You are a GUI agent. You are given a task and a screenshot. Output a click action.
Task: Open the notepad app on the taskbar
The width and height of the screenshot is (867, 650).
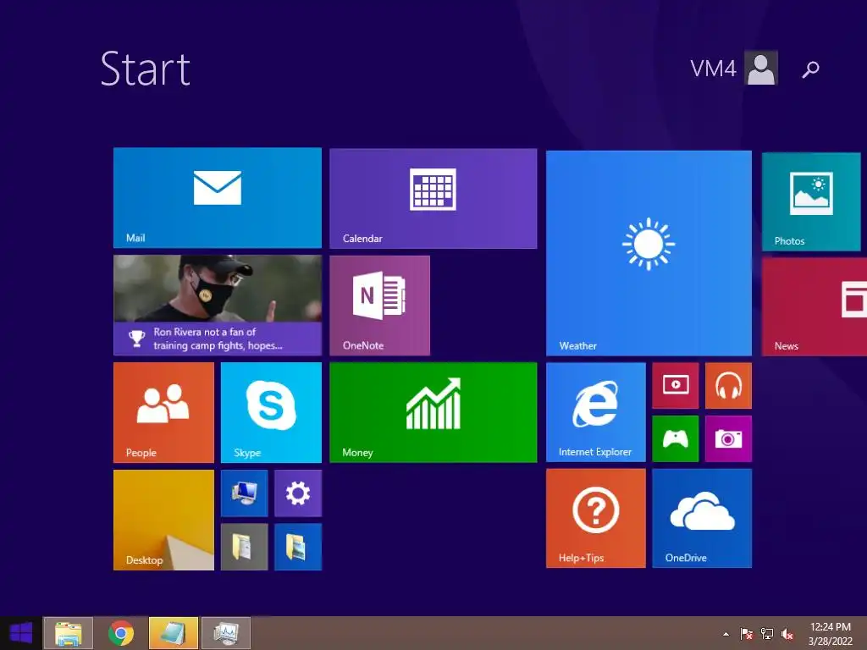click(173, 633)
